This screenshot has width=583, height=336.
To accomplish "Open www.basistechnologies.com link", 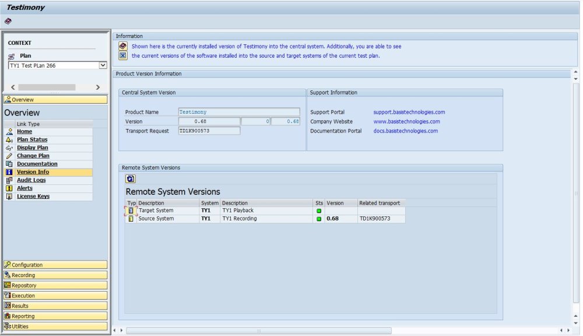I will click(x=406, y=121).
